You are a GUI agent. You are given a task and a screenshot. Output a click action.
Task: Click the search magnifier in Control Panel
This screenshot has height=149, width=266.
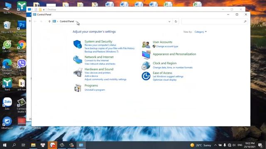(245, 22)
